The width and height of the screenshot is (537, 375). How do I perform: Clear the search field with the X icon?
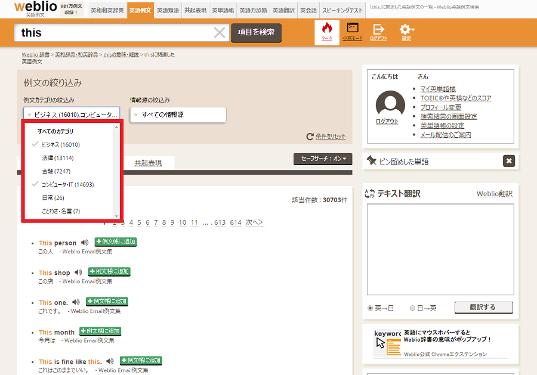coord(219,33)
